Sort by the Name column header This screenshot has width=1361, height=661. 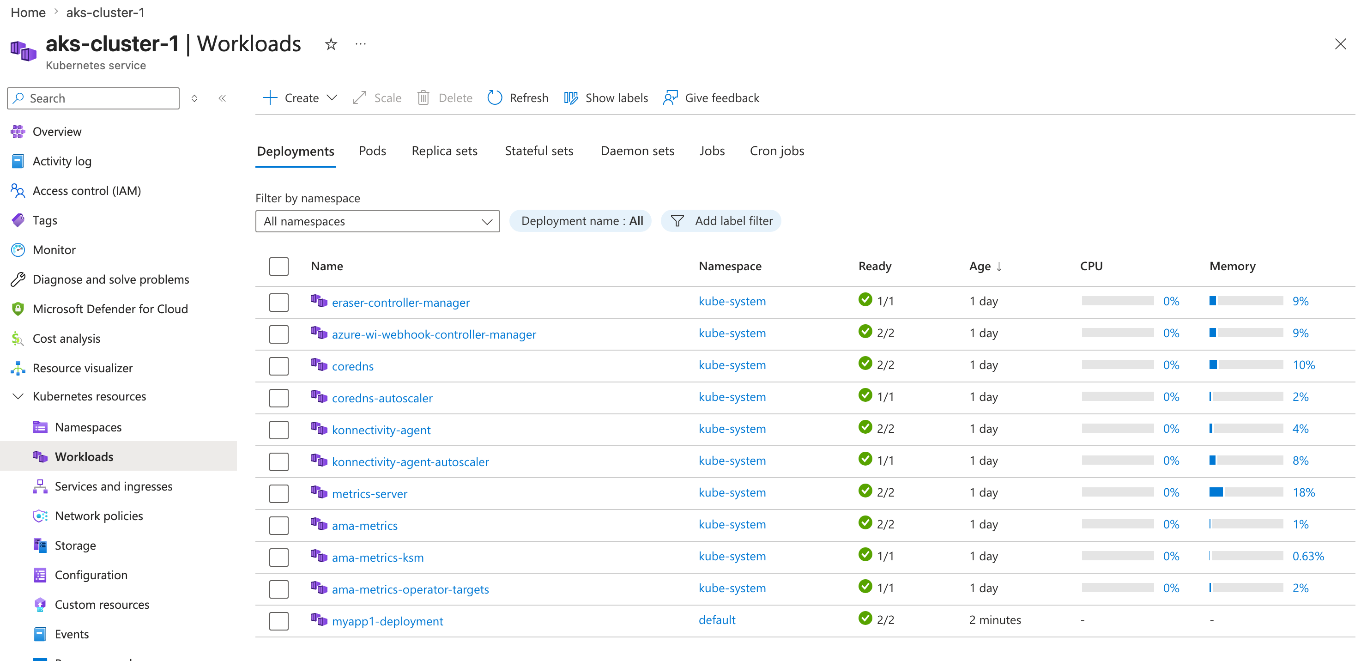coord(327,267)
